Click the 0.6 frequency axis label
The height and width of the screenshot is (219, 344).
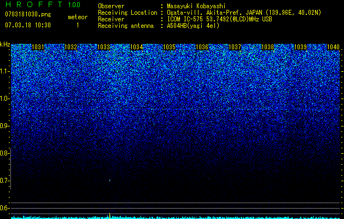click(4, 208)
